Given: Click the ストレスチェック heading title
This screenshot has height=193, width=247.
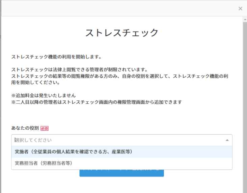Looking at the screenshot, I should click(122, 33).
